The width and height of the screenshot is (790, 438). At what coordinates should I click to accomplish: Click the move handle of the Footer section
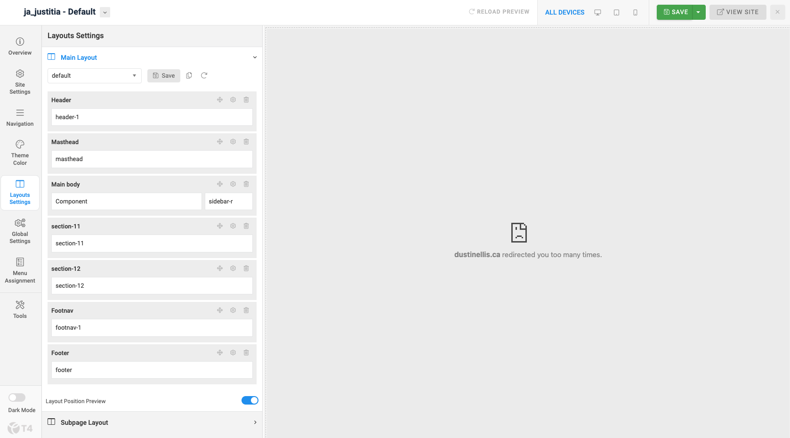pos(220,353)
